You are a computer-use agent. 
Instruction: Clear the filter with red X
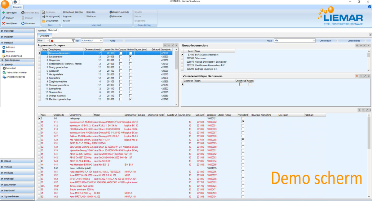[x=52, y=41]
